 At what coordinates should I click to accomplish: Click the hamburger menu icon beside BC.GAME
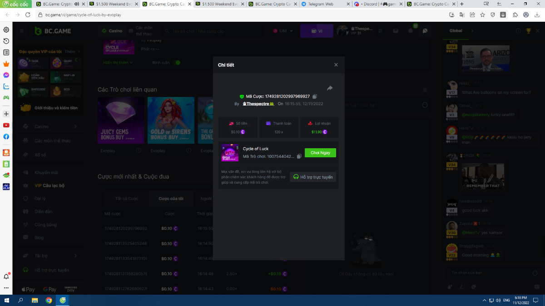coord(21,31)
